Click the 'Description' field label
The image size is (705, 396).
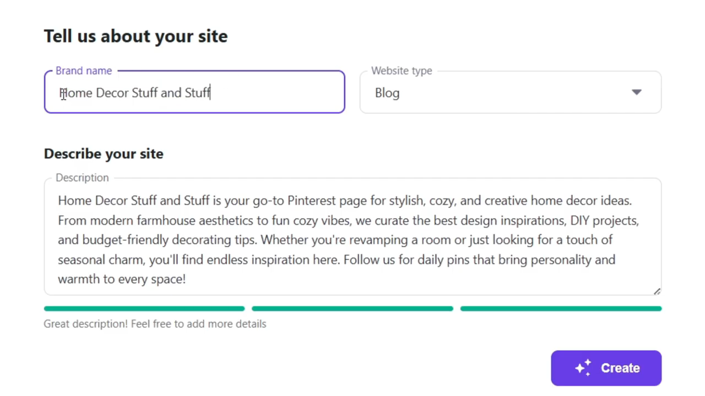point(82,178)
